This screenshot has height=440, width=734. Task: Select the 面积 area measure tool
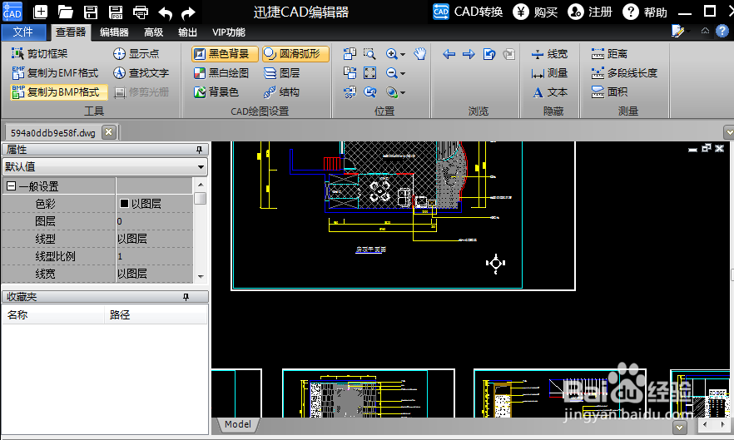point(609,92)
